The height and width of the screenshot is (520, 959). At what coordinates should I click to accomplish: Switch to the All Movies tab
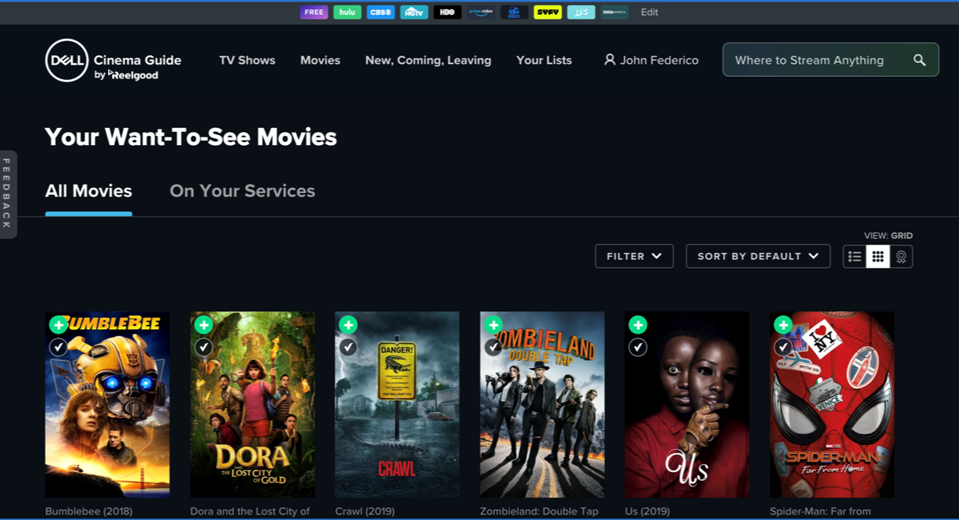[x=89, y=191]
